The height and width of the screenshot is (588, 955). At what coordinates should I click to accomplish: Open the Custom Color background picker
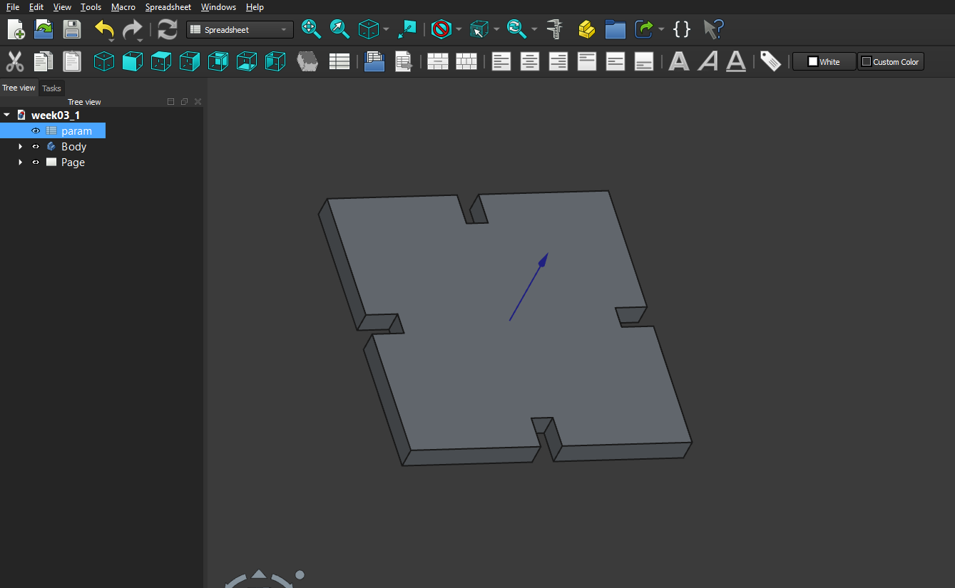[x=891, y=62]
